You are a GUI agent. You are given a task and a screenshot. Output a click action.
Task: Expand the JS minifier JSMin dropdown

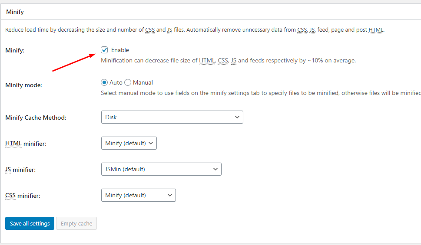(161, 169)
